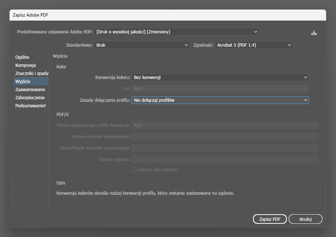The image size is (336, 237).
Task: Click the Nazwa warunku wyjściowego field
Action: coord(225,137)
